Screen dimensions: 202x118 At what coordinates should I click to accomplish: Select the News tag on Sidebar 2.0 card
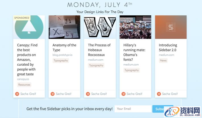pos(163,61)
